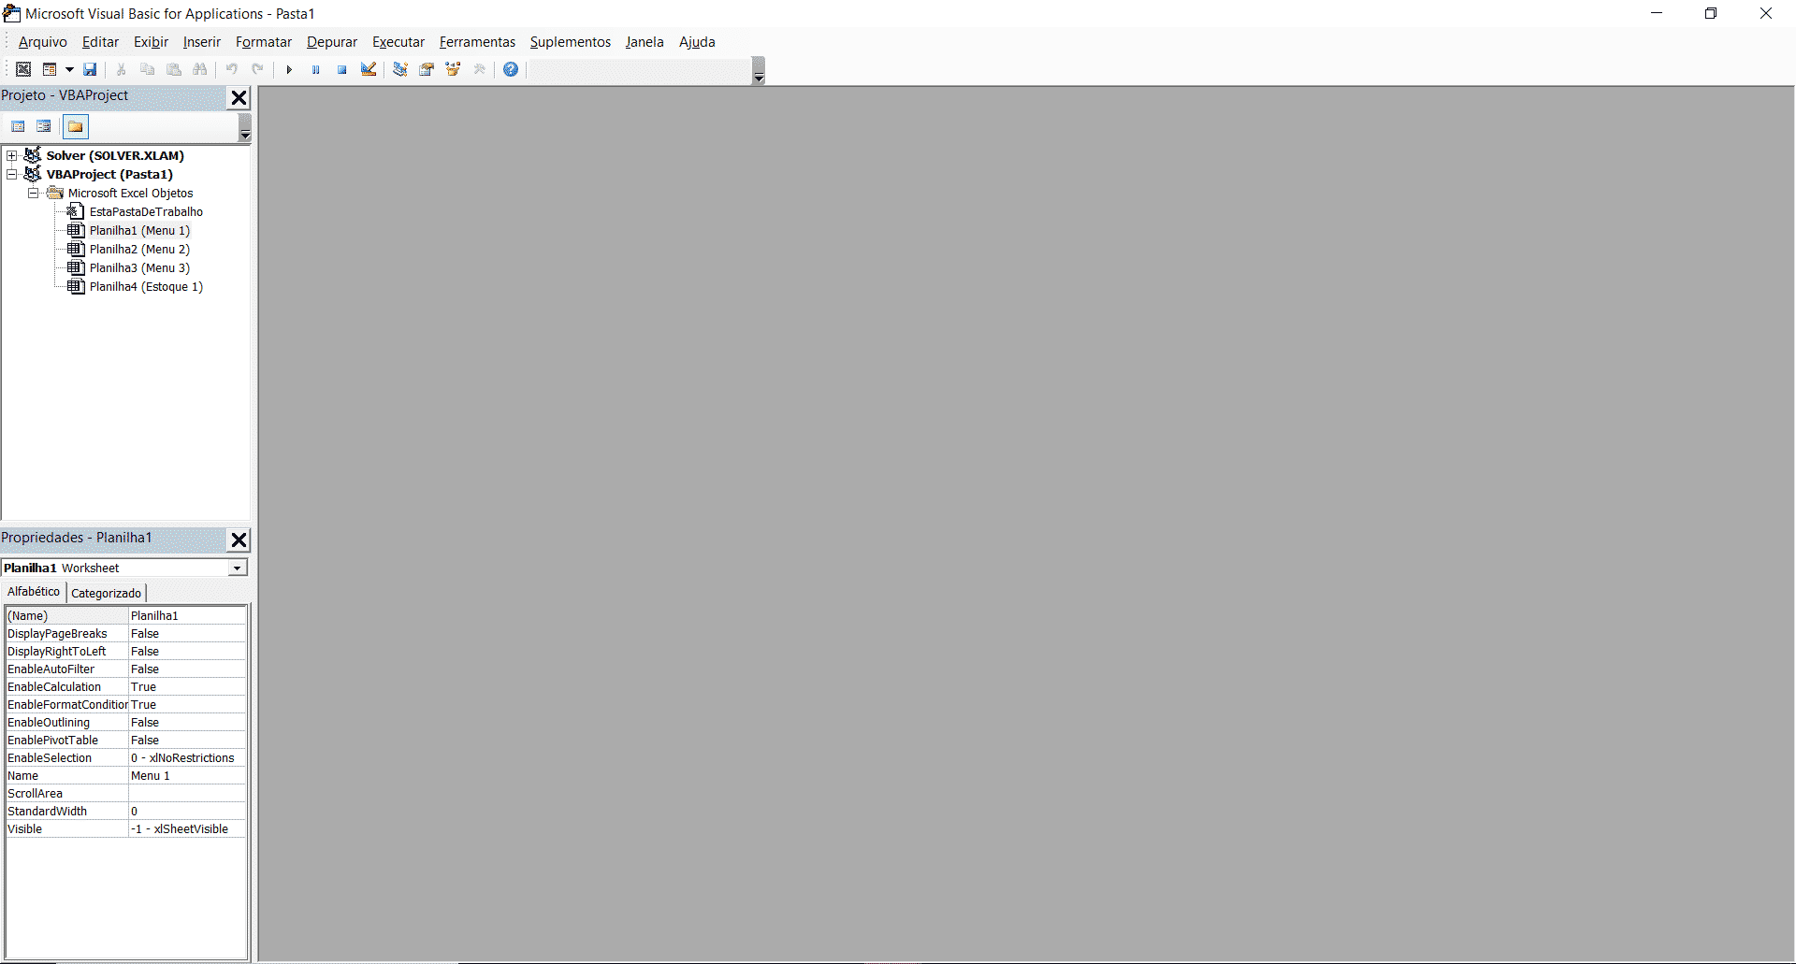Collapse the VBAProject (Pasta1) node
1796x964 pixels.
(x=11, y=174)
